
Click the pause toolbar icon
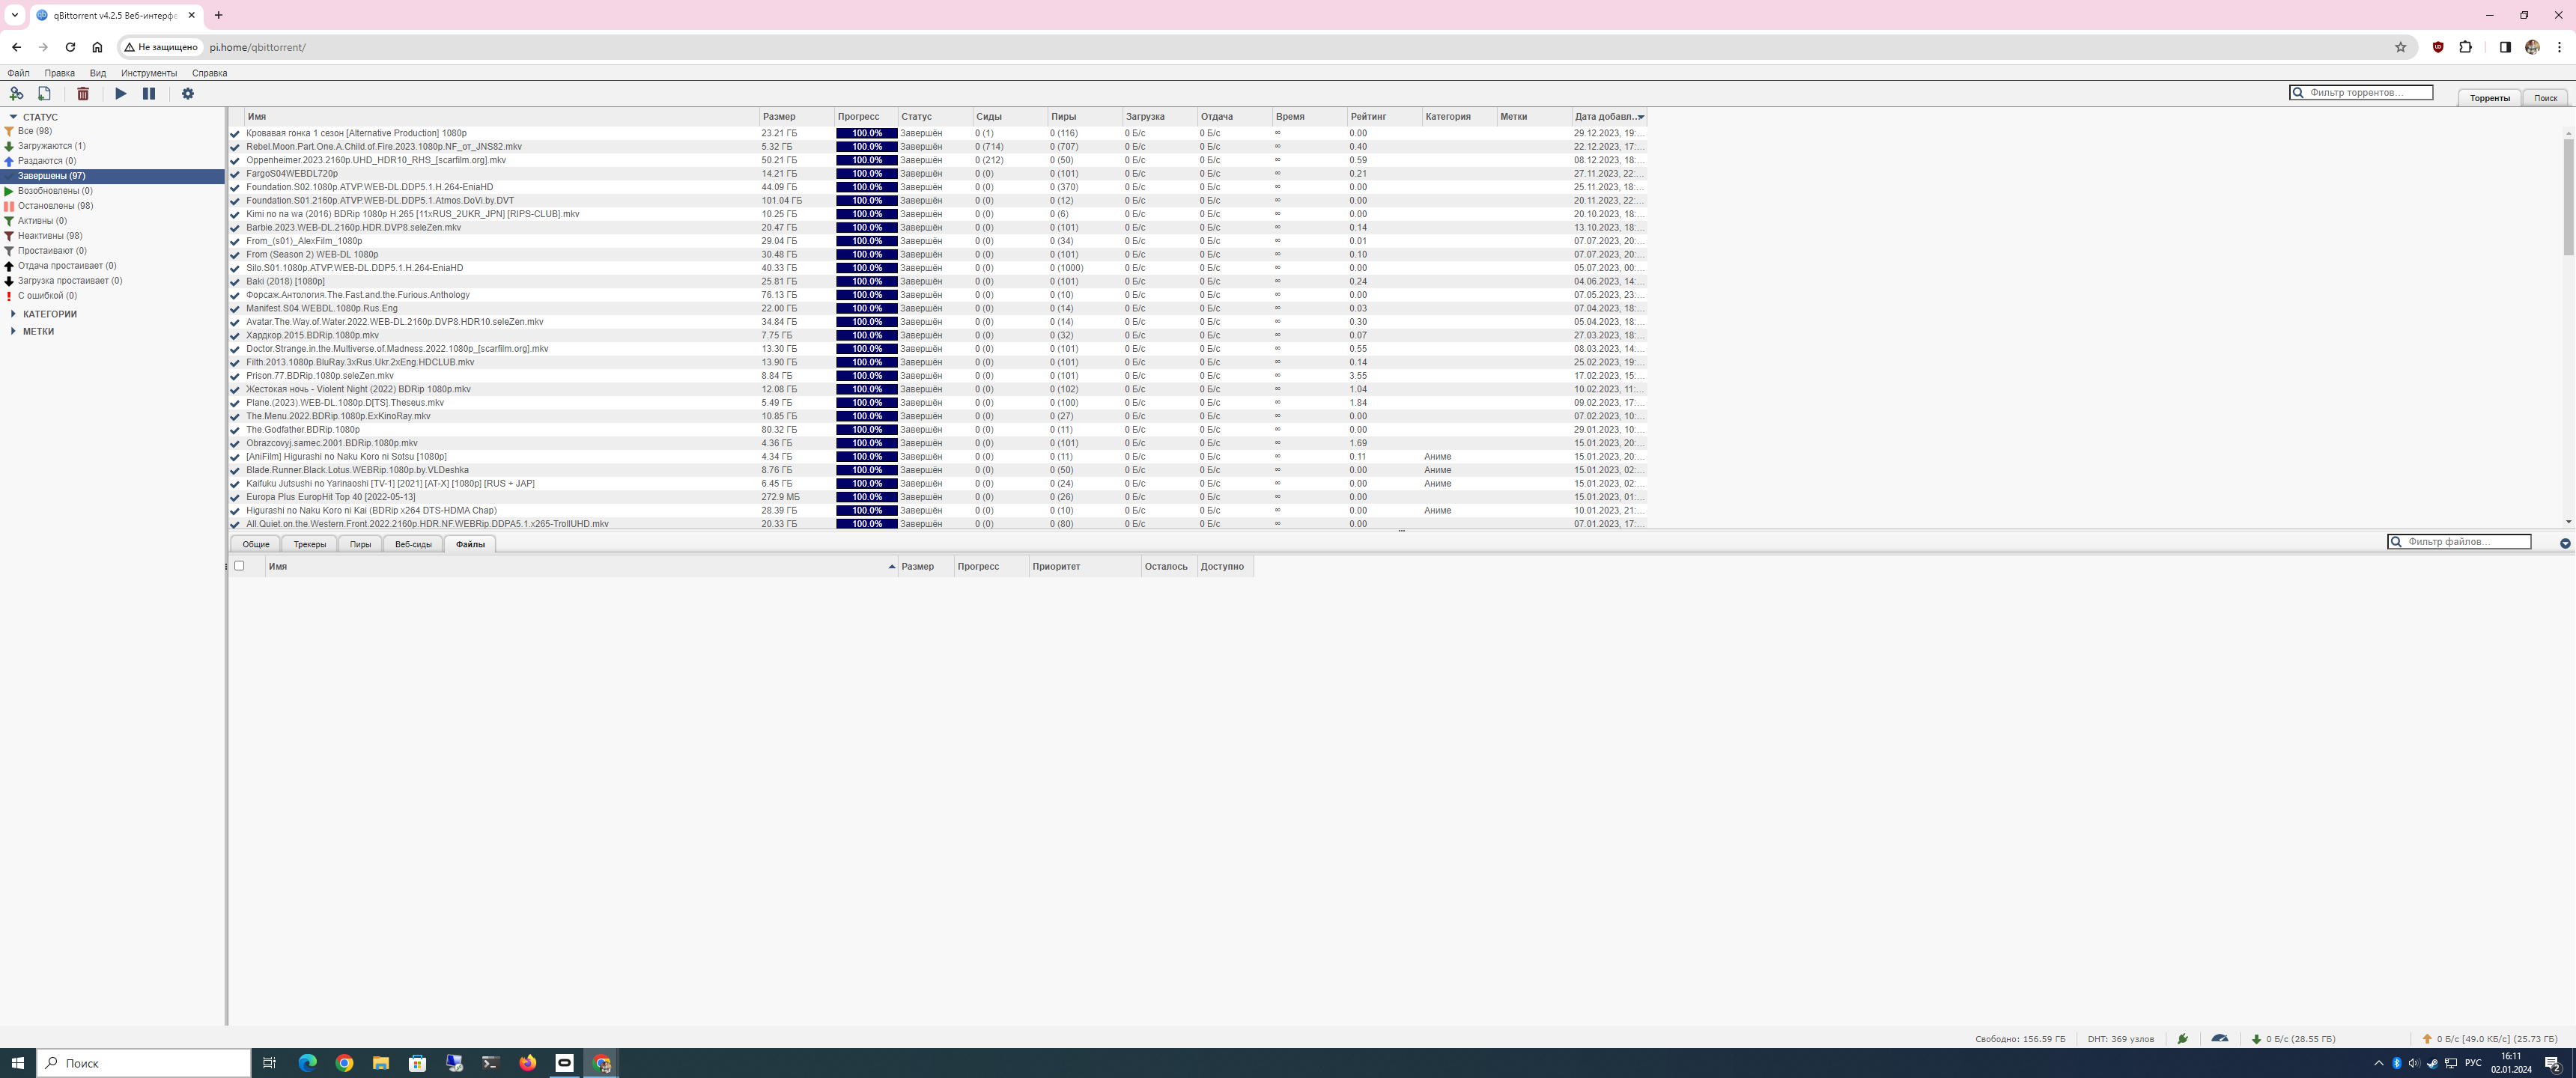(x=149, y=94)
